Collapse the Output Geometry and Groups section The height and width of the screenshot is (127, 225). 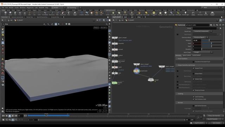click(199, 65)
